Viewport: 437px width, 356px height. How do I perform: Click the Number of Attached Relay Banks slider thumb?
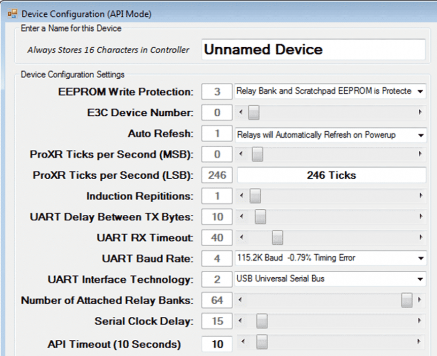click(407, 301)
